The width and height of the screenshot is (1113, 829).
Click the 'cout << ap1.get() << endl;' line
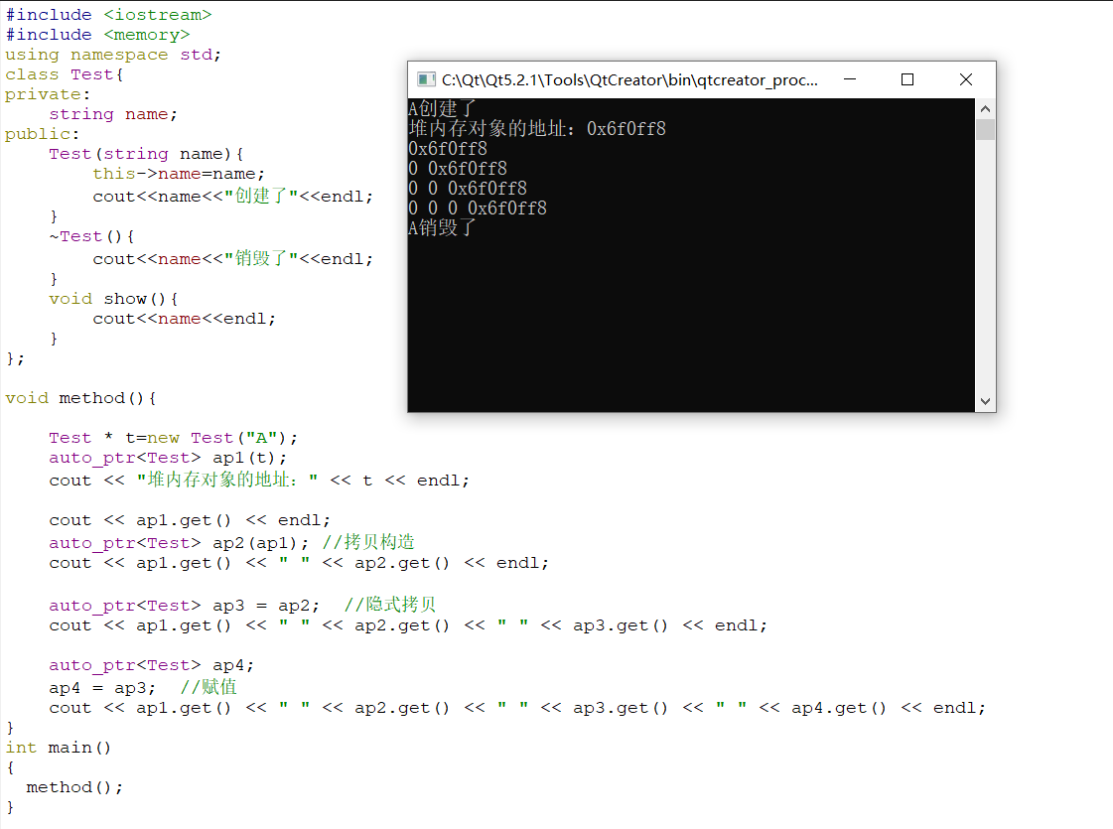[x=190, y=520]
